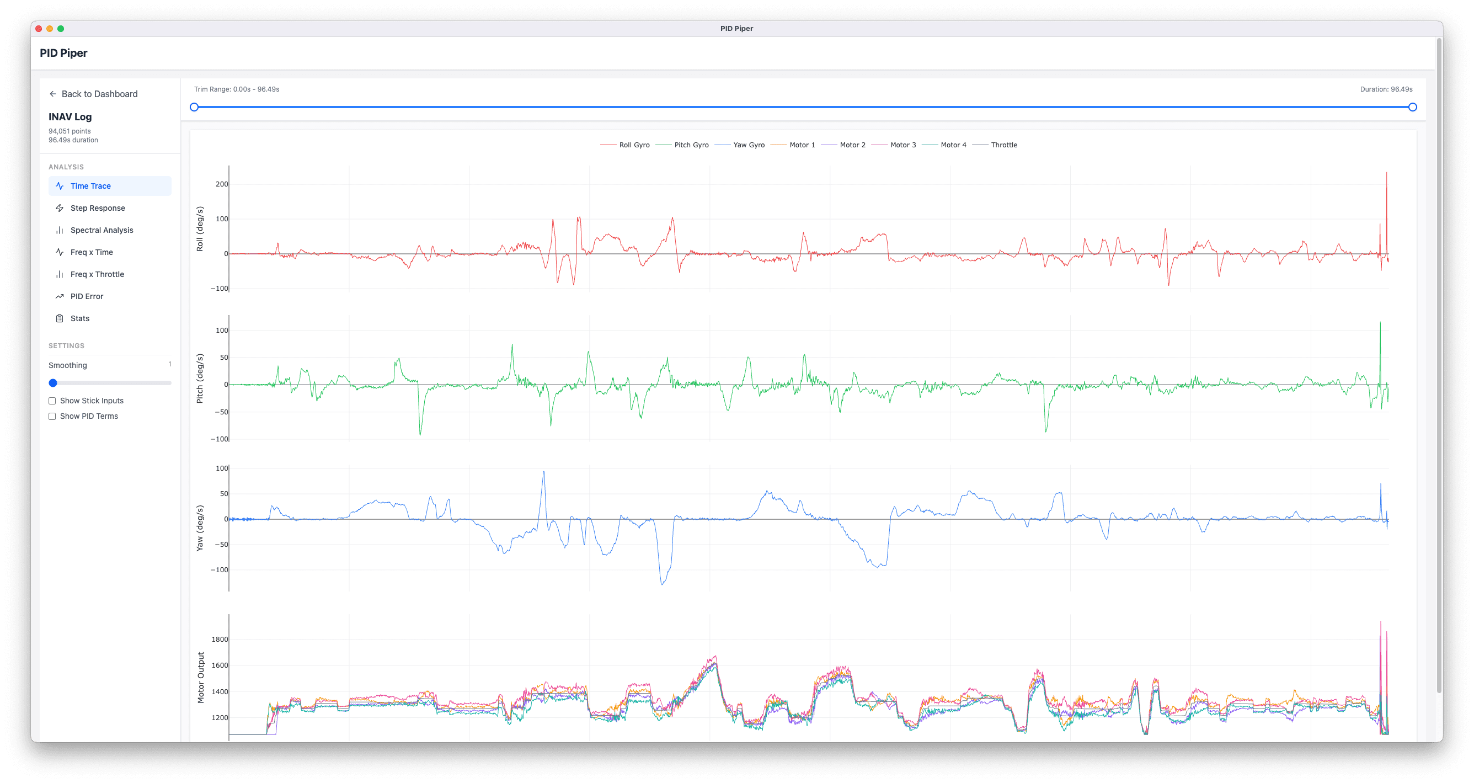The image size is (1474, 783).
Task: Click the Spectral Analysis bars icon
Action: pos(60,230)
